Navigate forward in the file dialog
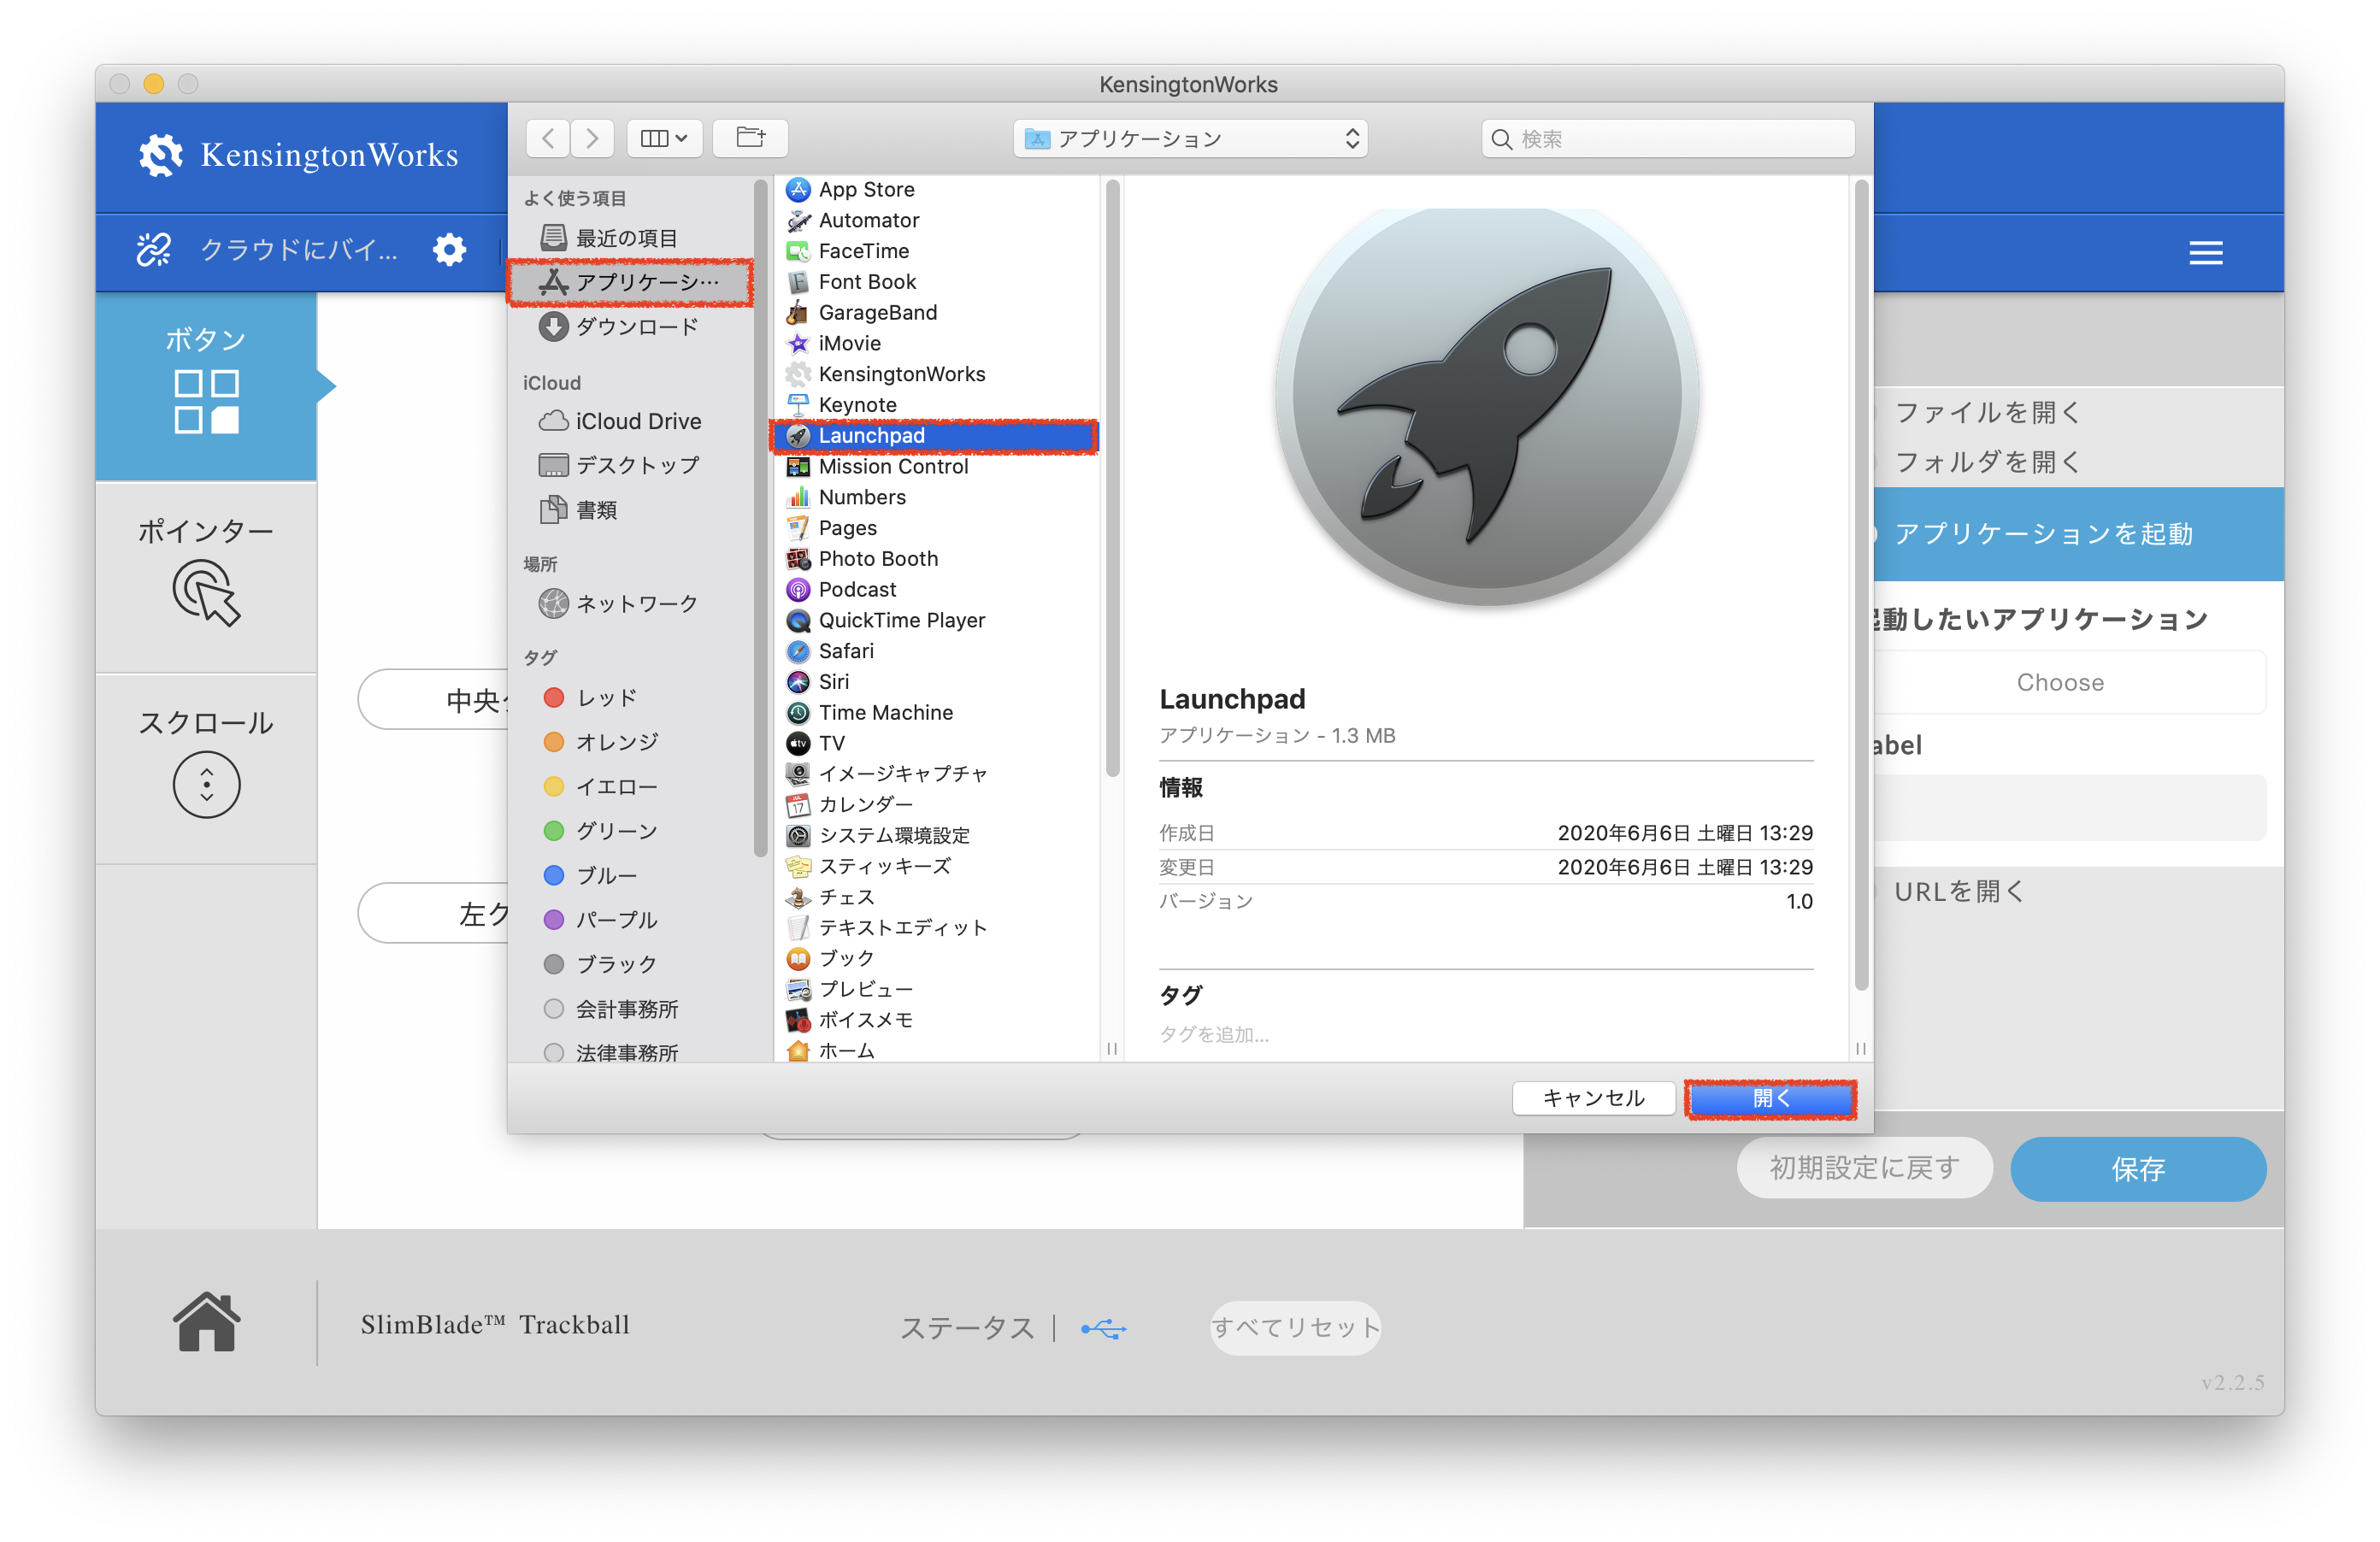Screen dimensions: 2380x1542 point(592,138)
